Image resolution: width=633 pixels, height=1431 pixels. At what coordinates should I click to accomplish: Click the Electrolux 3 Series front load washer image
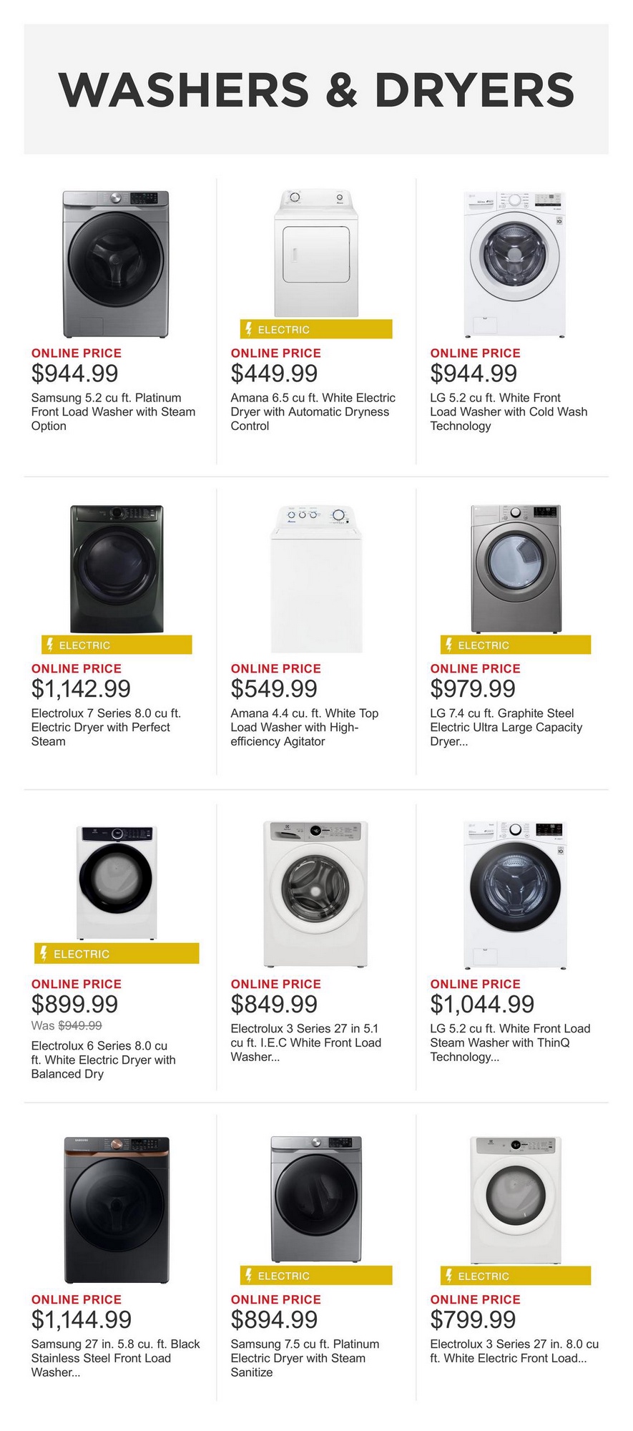(x=316, y=894)
